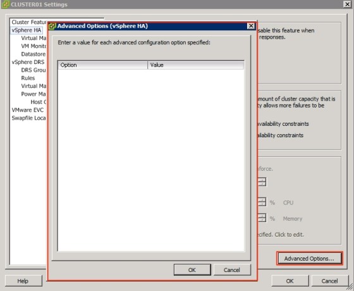This screenshot has height=291, width=354.
Task: Open VMware EVC settings item
Action: tap(28, 110)
